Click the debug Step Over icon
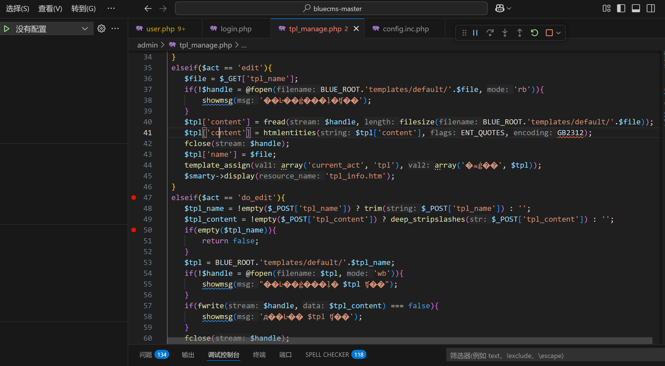 490,33
